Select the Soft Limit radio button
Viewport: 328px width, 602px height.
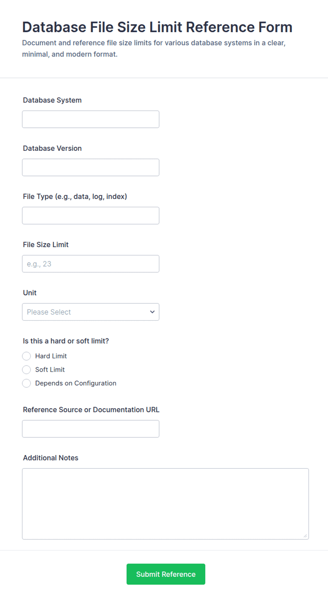click(x=26, y=370)
